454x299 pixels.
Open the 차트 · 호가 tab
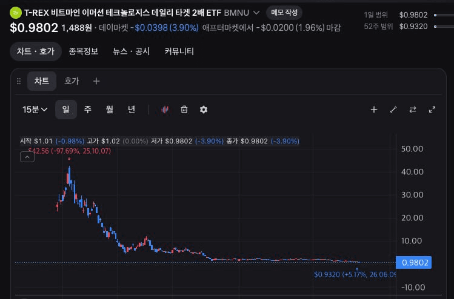pos(36,51)
